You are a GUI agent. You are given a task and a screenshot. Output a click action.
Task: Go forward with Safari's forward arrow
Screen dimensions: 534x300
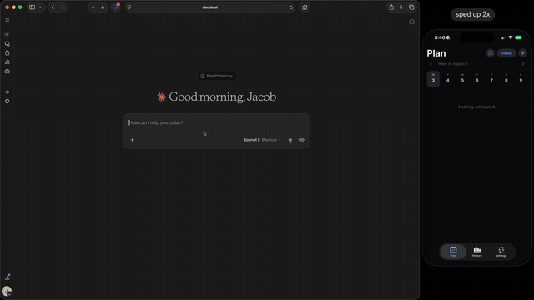tap(63, 7)
